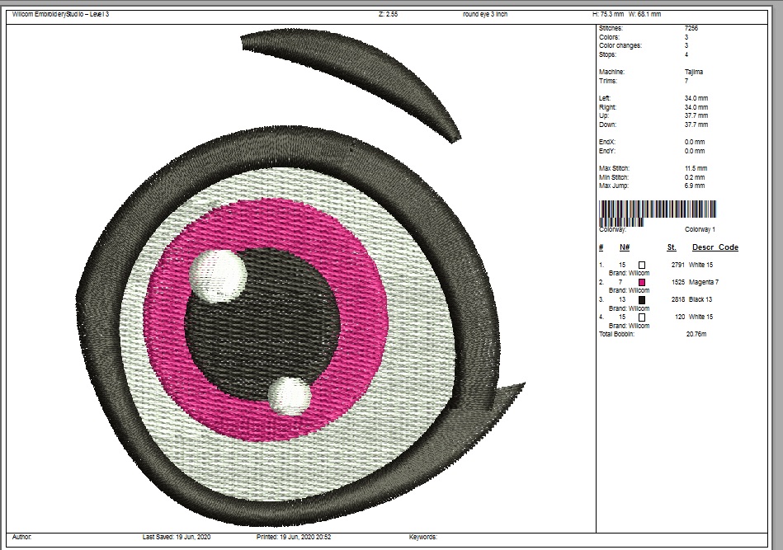Viewport: 783px width, 550px height.
Task: Click the 'Down:' extent label
Action: (607, 125)
